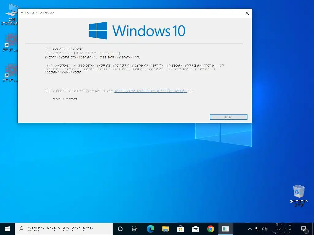Click the magnifier in the taskbar search box
This screenshot has height=235, width=314.
pyautogui.click(x=21, y=229)
